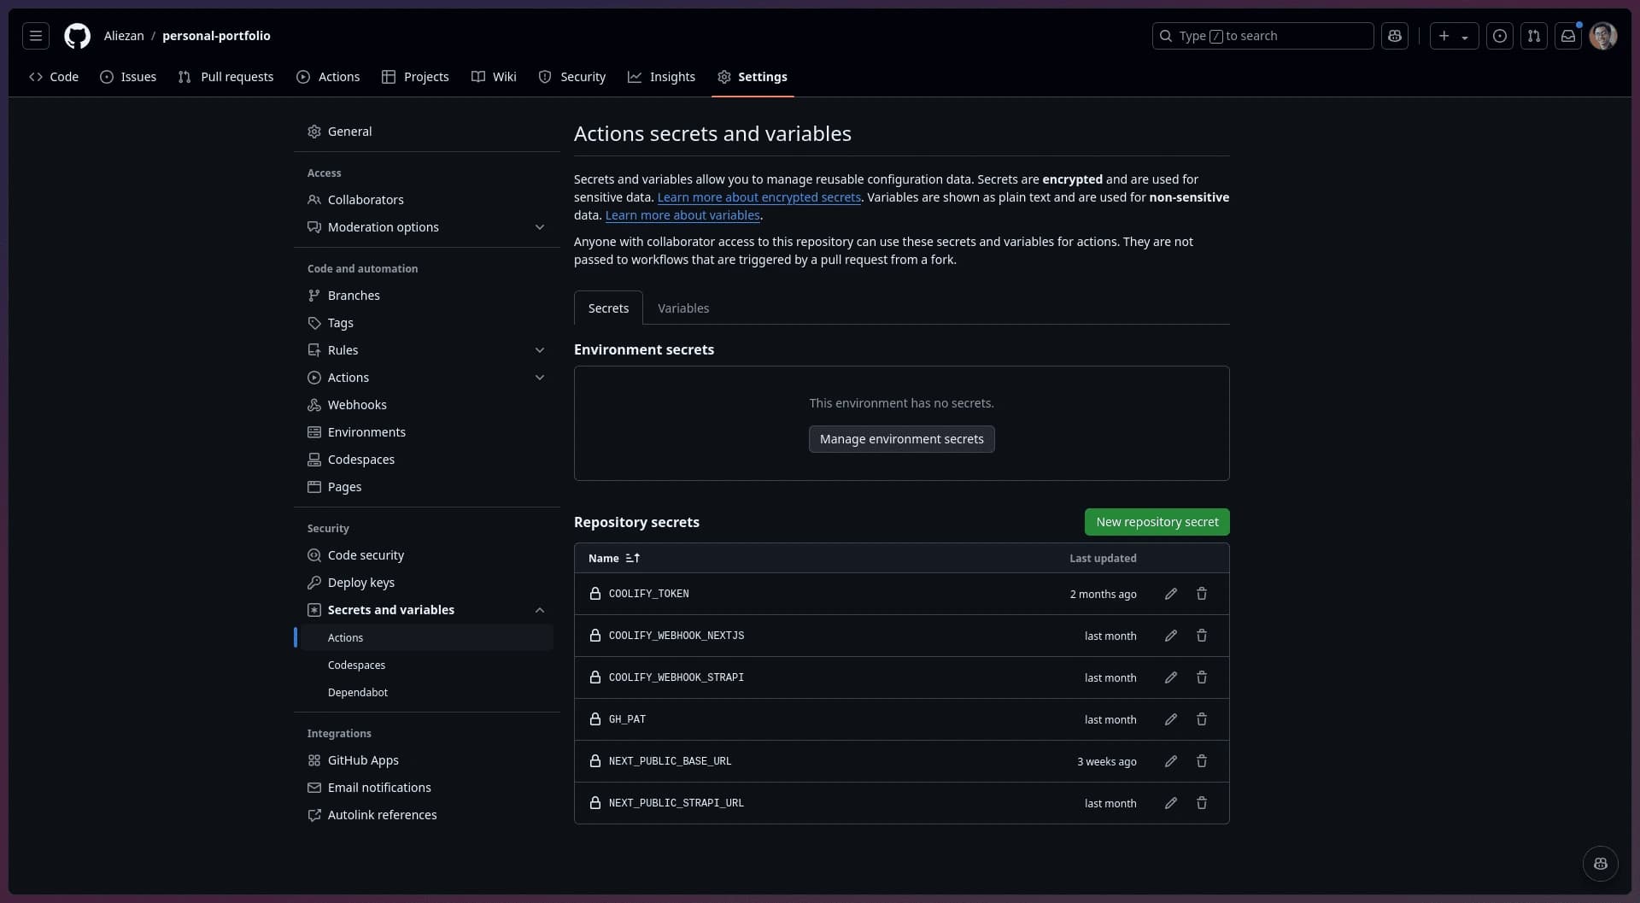Open Copilot chat icon in header
Viewport: 1640px width, 903px height.
tap(1395, 36)
